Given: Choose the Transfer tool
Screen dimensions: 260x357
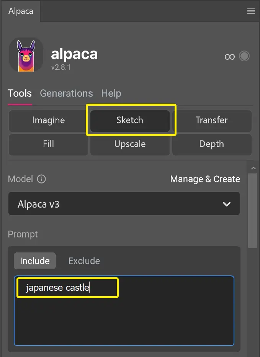Looking at the screenshot, I should click(x=212, y=120).
